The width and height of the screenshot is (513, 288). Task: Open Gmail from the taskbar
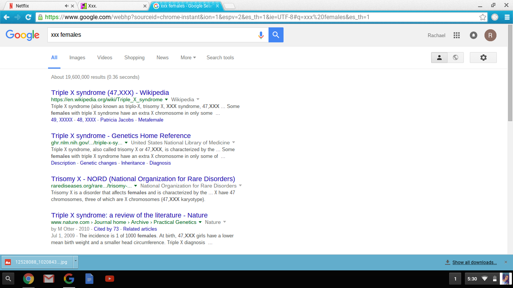click(48, 279)
